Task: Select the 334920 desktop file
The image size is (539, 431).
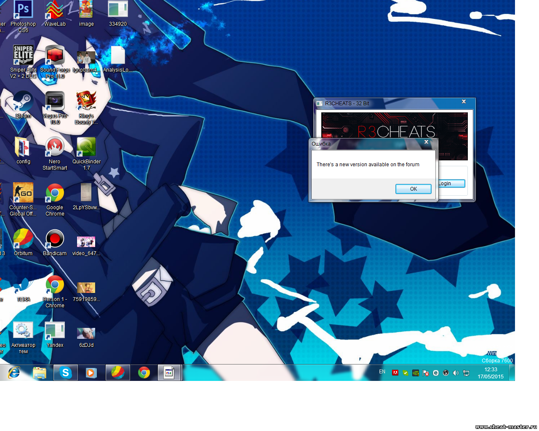Action: (118, 14)
